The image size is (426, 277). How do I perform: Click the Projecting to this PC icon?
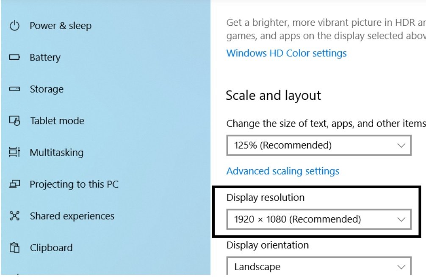coord(15,184)
